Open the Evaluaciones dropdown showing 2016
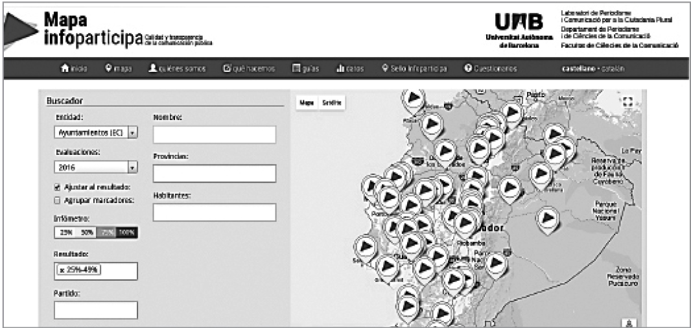The height and width of the screenshot is (328, 691). [x=96, y=167]
